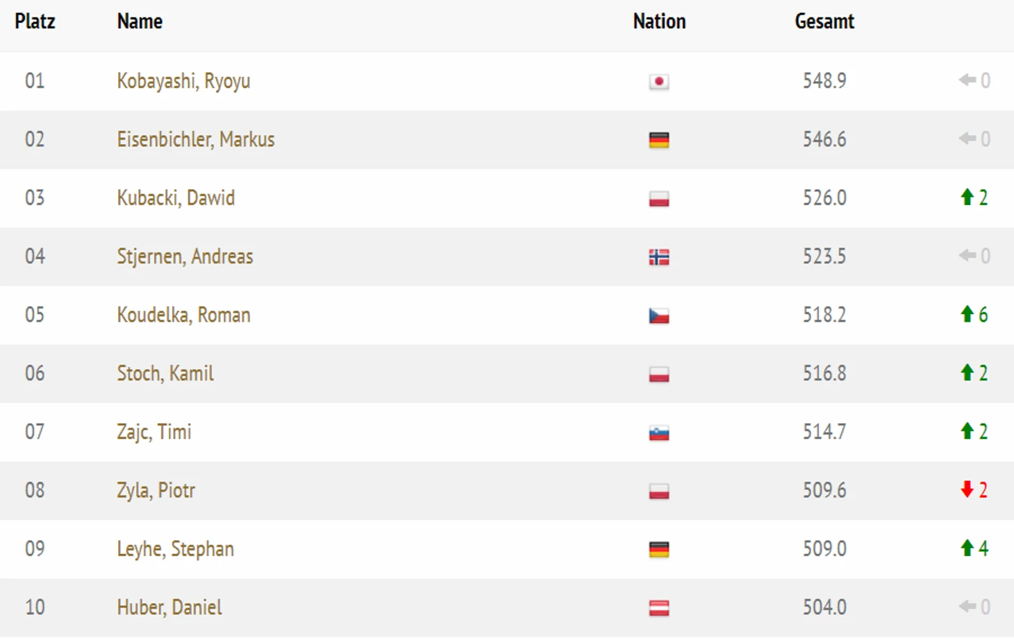Screen dimensions: 1014x638
Task: Click the Nation column header
Action: click(x=659, y=22)
